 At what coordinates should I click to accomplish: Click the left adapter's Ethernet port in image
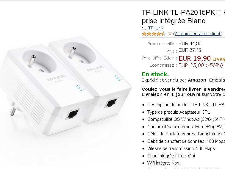tap(73, 114)
